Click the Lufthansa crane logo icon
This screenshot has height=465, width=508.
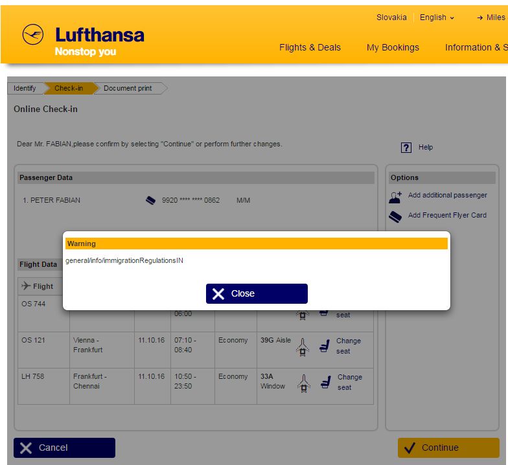click(x=32, y=34)
